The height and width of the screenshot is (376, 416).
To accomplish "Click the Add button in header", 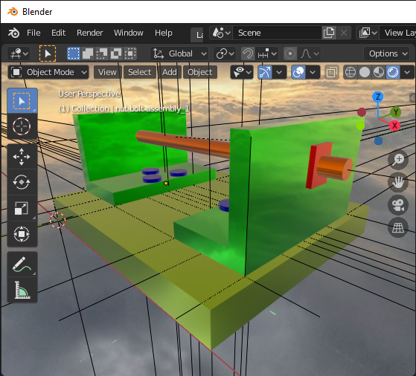I will 170,72.
